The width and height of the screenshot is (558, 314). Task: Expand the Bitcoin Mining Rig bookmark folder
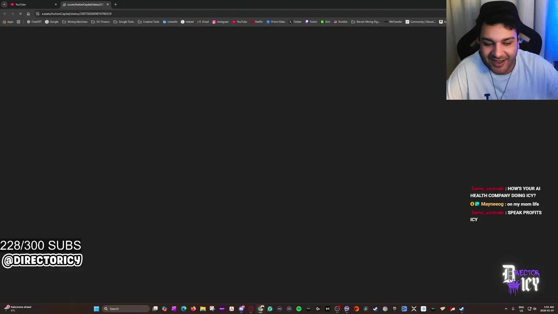pos(366,22)
